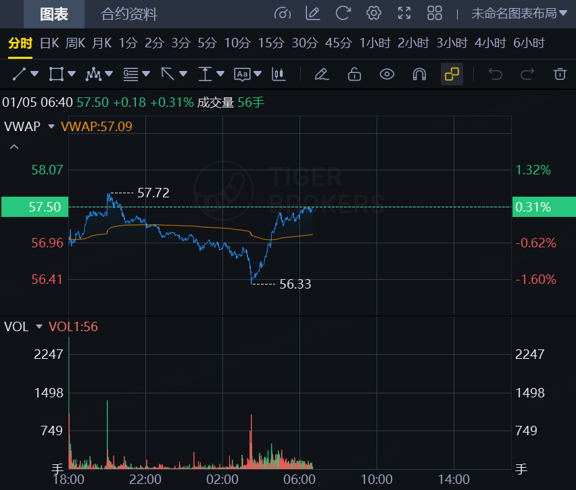Switch to the 1小时 interval

pyautogui.click(x=375, y=43)
